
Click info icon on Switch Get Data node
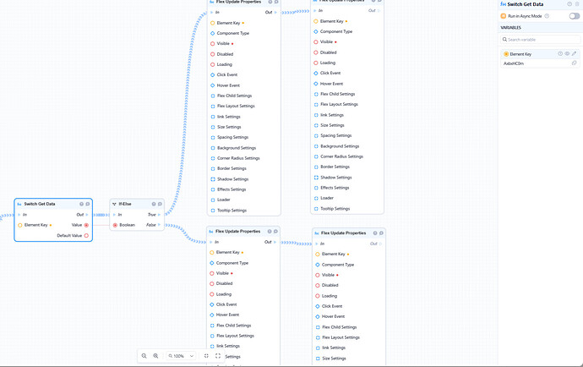pos(81,204)
